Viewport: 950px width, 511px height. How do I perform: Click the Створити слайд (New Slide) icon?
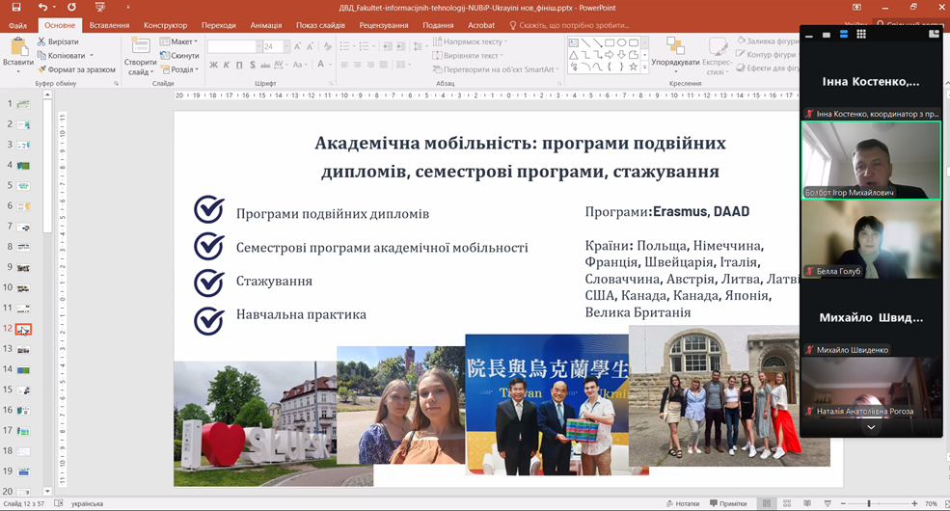tap(140, 46)
